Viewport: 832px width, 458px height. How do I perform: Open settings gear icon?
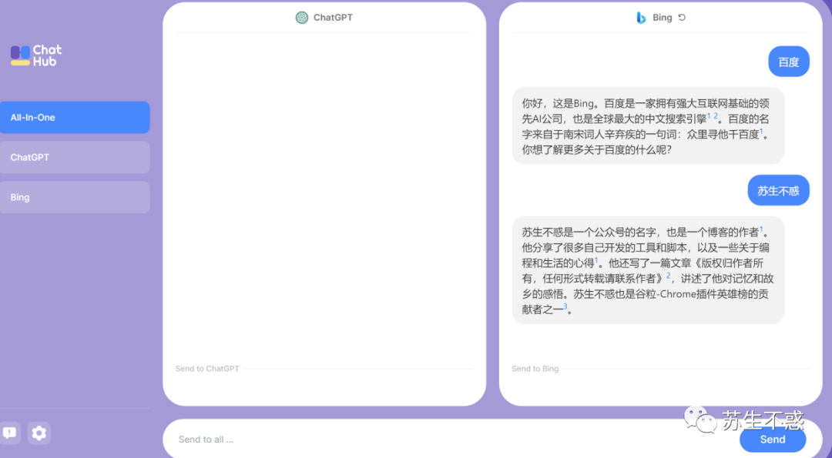tap(39, 433)
